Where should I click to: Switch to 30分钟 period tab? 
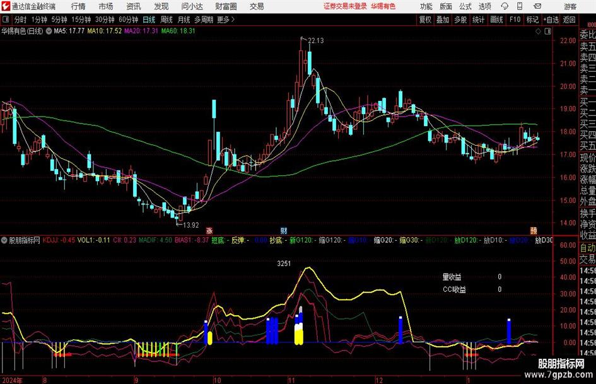[105, 20]
